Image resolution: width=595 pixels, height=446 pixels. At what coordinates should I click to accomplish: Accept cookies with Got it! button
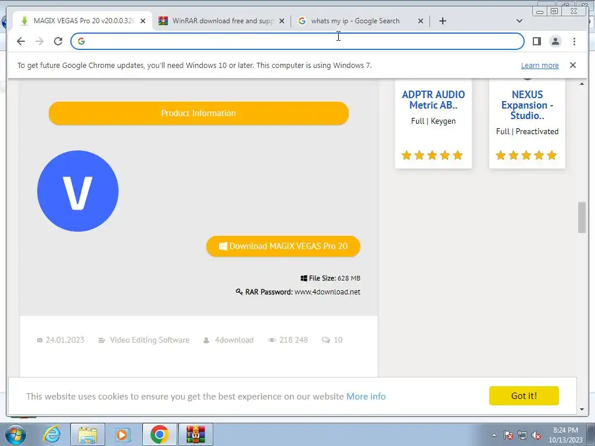coord(524,395)
